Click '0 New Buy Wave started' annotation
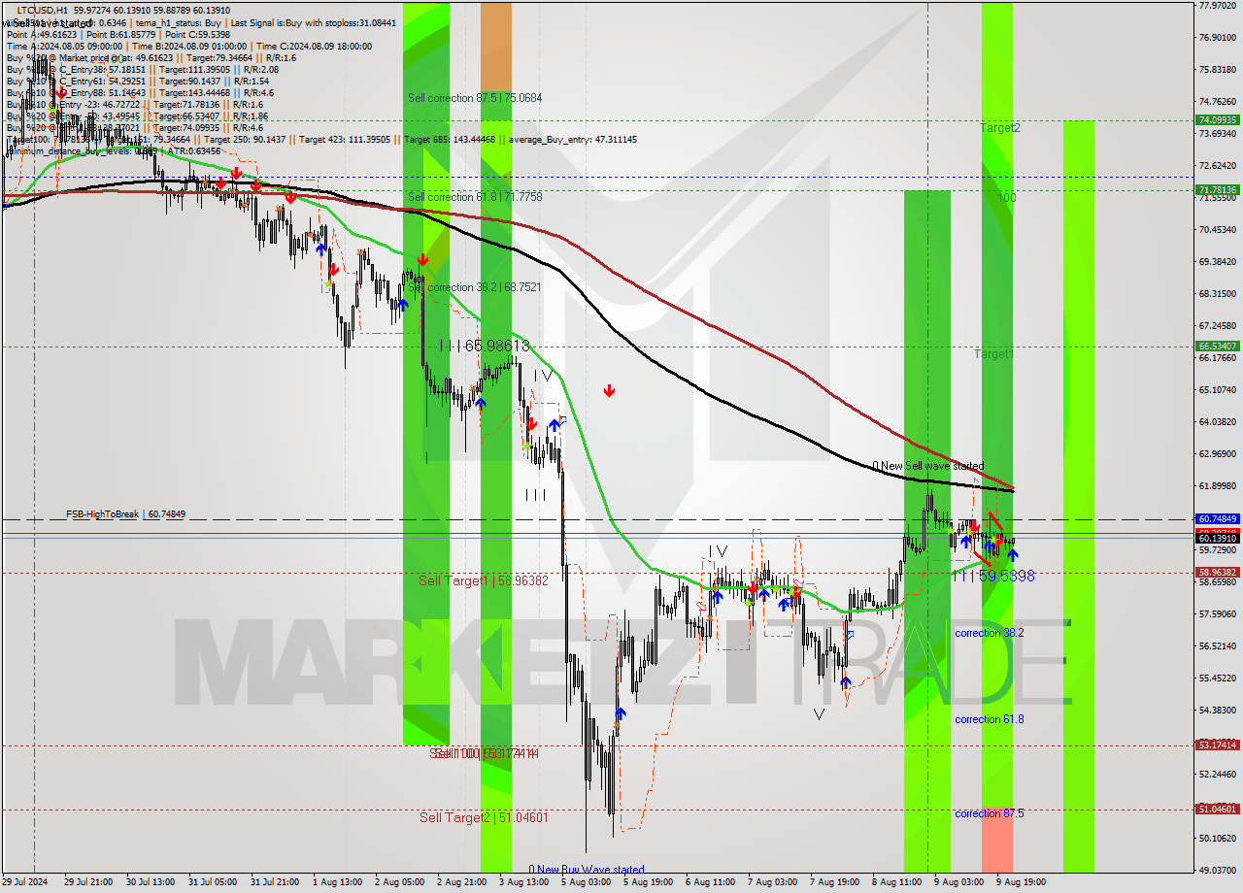 (587, 870)
